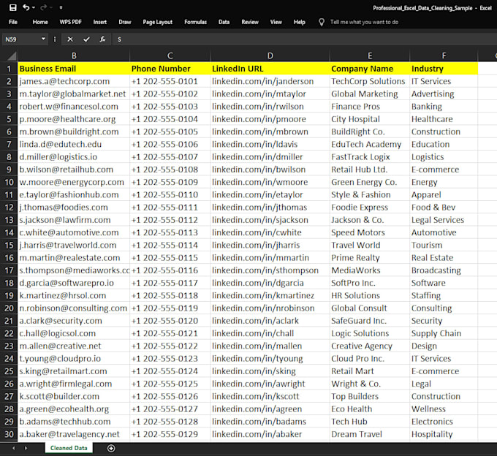Select cell linkedin.com/in/nrobinson
Viewport: 497px width, 456px height.
pos(270,308)
